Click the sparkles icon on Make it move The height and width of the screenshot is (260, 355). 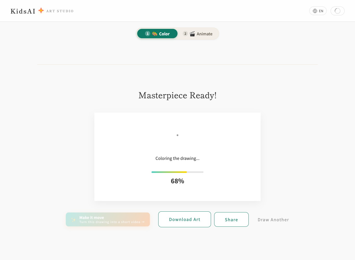pos(74,220)
